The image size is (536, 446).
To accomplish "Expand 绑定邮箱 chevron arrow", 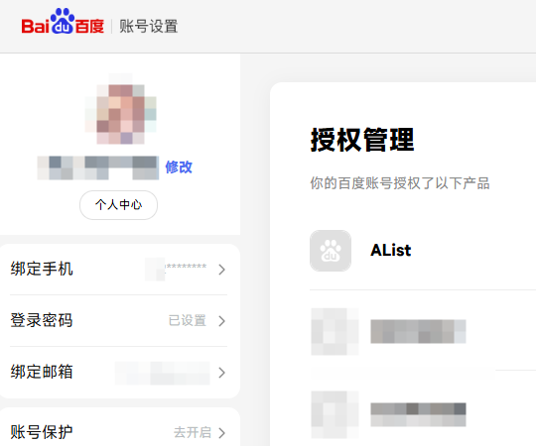I will (x=222, y=373).
